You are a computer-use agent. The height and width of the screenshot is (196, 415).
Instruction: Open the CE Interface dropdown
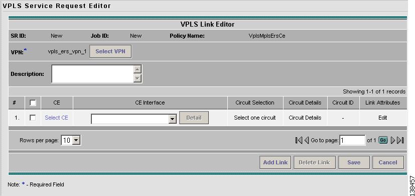tap(134, 119)
